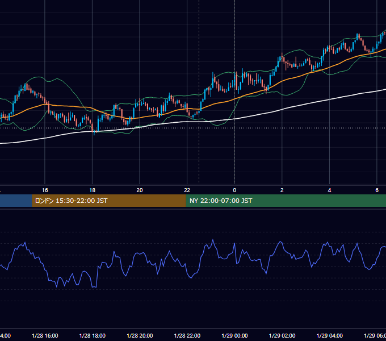Click the 2 hour label on price chart
This screenshot has width=386, height=341.
pos(282,190)
